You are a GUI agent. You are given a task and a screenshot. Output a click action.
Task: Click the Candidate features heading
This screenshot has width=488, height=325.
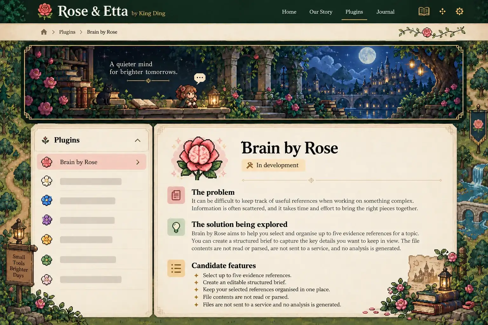(x=223, y=266)
